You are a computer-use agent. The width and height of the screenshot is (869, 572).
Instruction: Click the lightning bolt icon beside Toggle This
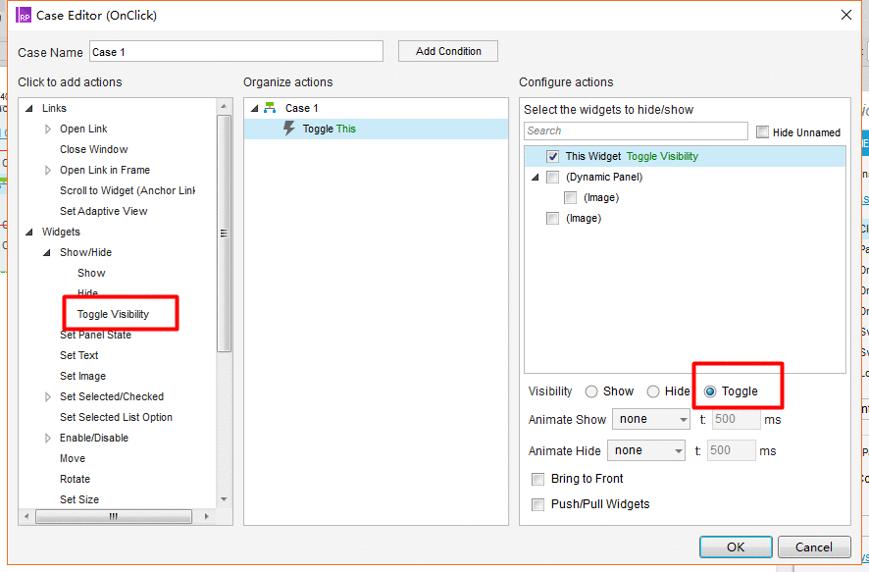(x=288, y=129)
